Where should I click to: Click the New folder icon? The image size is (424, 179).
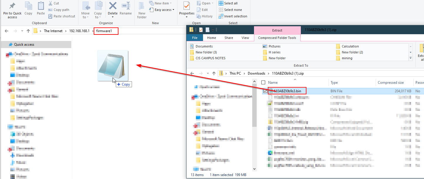click(142, 6)
